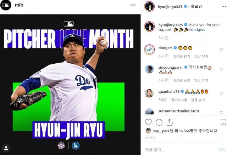The image size is (227, 155).
Task: Submit the comment with the 게시 button
Action: [x=222, y=150]
